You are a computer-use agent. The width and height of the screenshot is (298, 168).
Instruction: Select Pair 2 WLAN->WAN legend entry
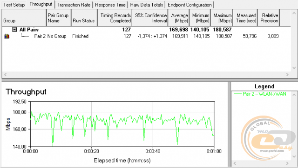pyautogui.click(x=260, y=94)
